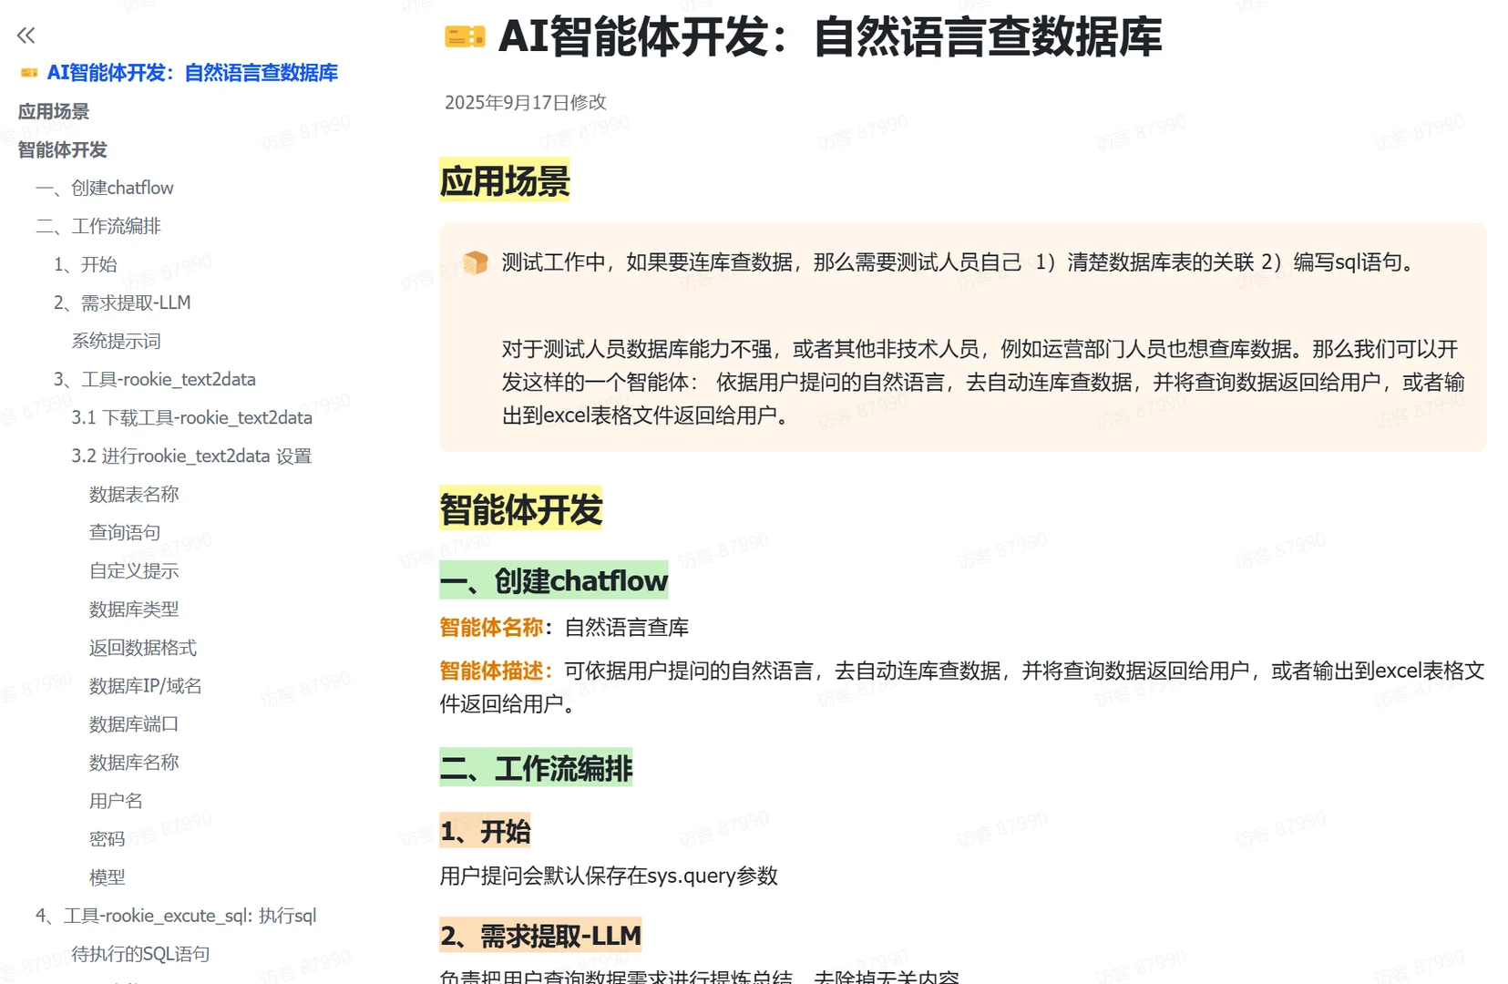The image size is (1508, 984).
Task: Jump to 数据库端口 outline entry
Action: pos(134,723)
